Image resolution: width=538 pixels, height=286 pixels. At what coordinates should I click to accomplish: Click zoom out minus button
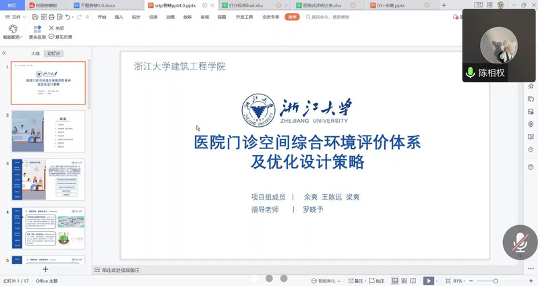[x=471, y=281]
